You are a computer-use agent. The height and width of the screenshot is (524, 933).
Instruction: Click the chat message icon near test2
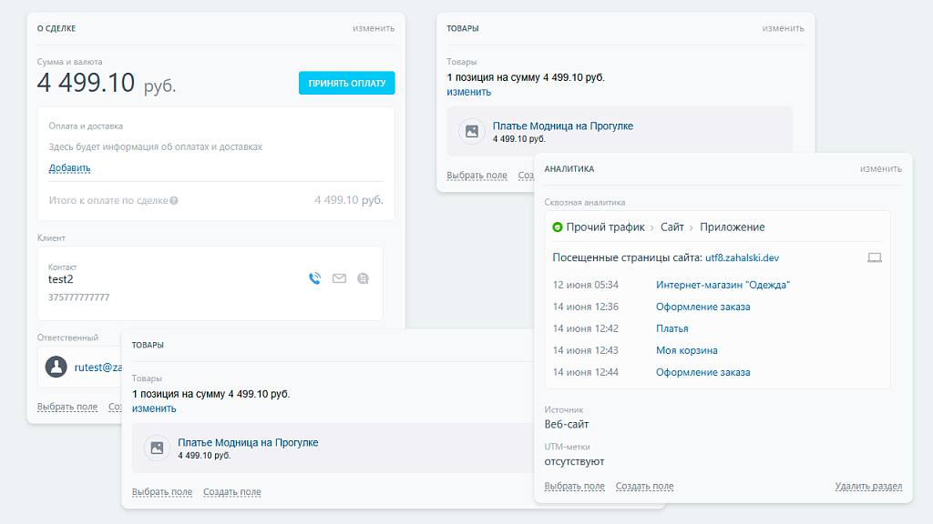[x=363, y=279]
